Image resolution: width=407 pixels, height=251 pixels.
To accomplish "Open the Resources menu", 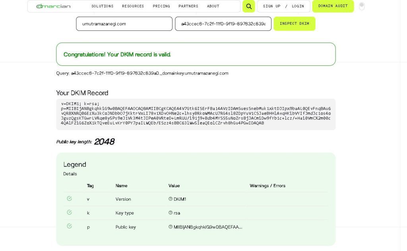I will click(133, 6).
